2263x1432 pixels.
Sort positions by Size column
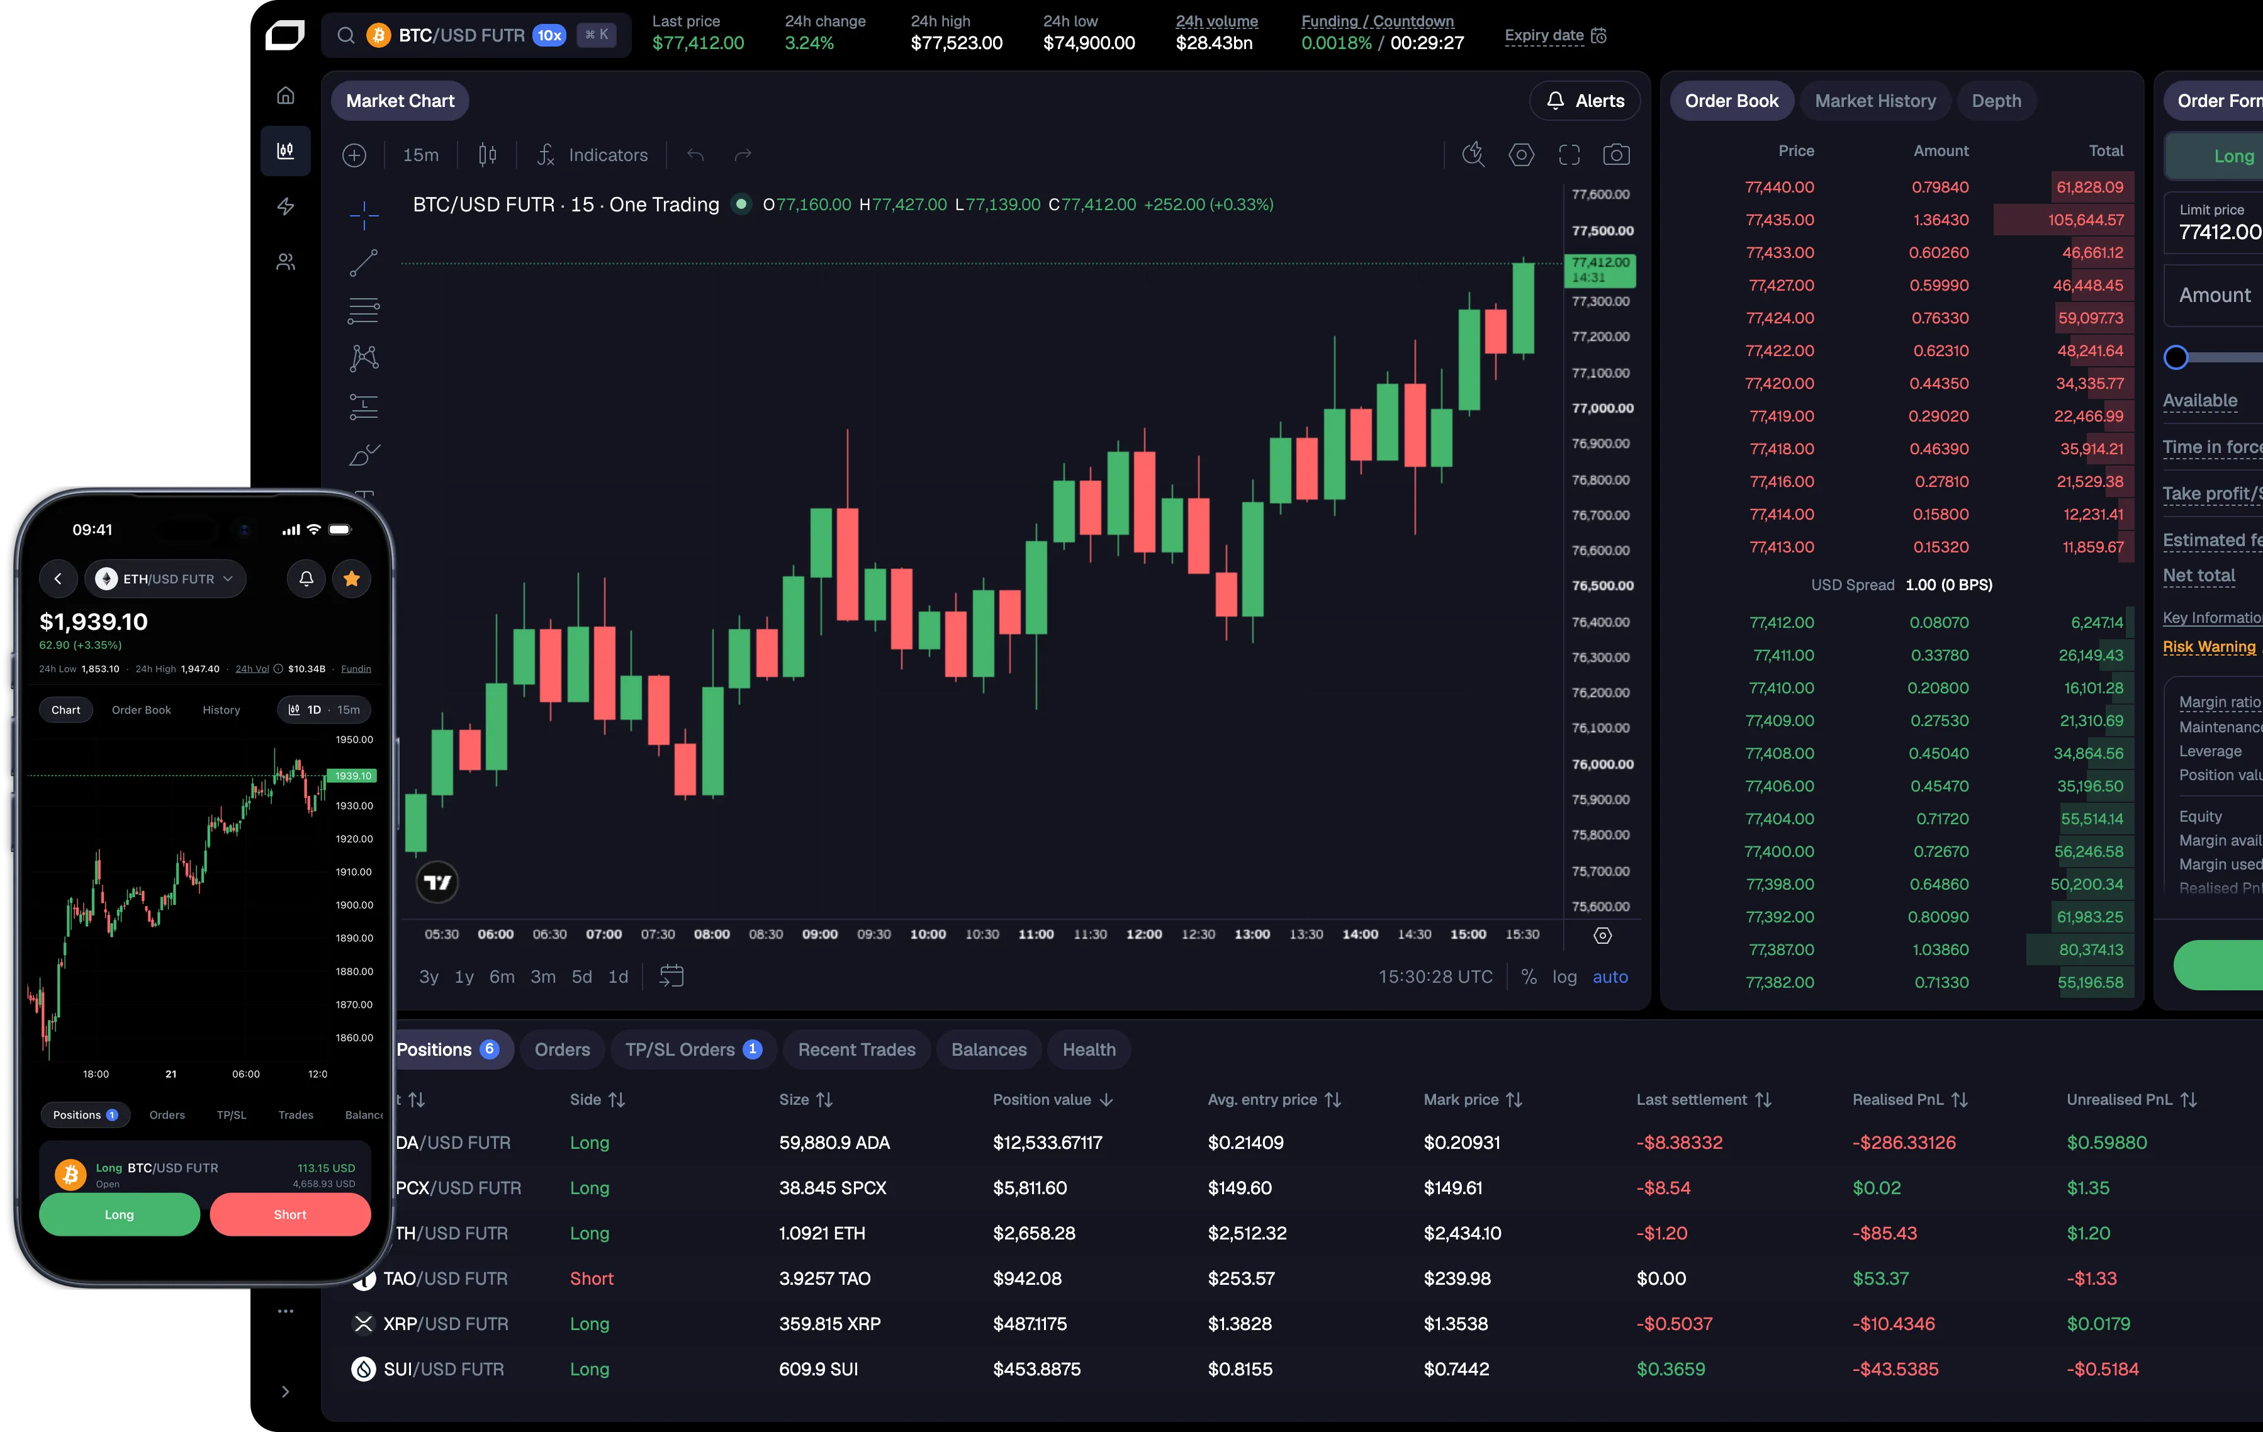pos(806,1099)
